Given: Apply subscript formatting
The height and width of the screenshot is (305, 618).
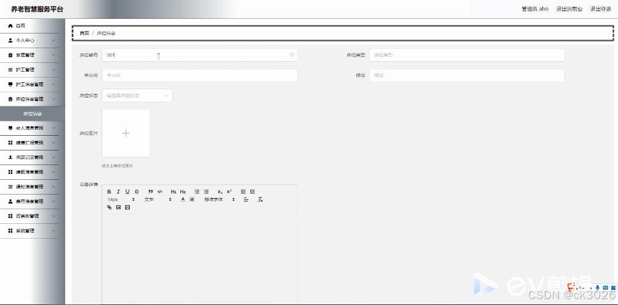Looking at the screenshot, I should pyautogui.click(x=220, y=192).
